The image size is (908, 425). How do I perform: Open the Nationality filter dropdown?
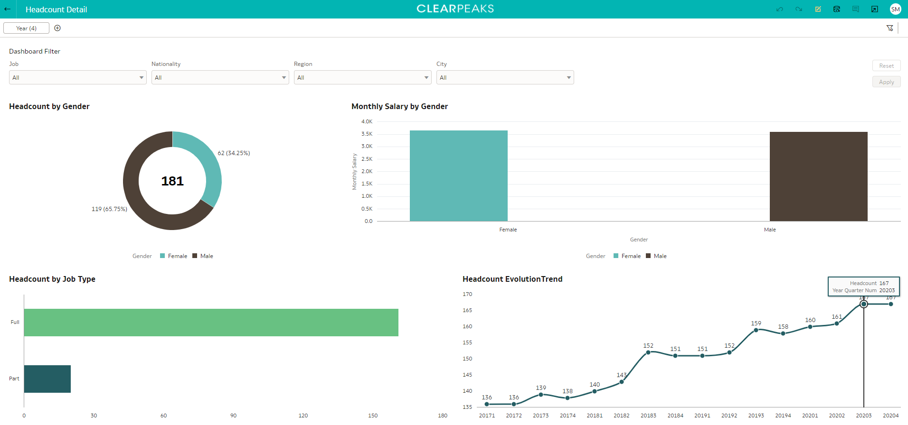point(220,77)
